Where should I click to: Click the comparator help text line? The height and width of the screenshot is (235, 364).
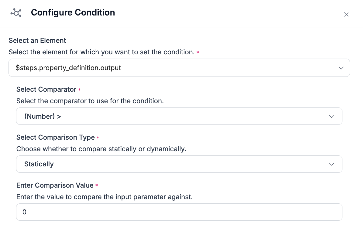[x=90, y=101]
